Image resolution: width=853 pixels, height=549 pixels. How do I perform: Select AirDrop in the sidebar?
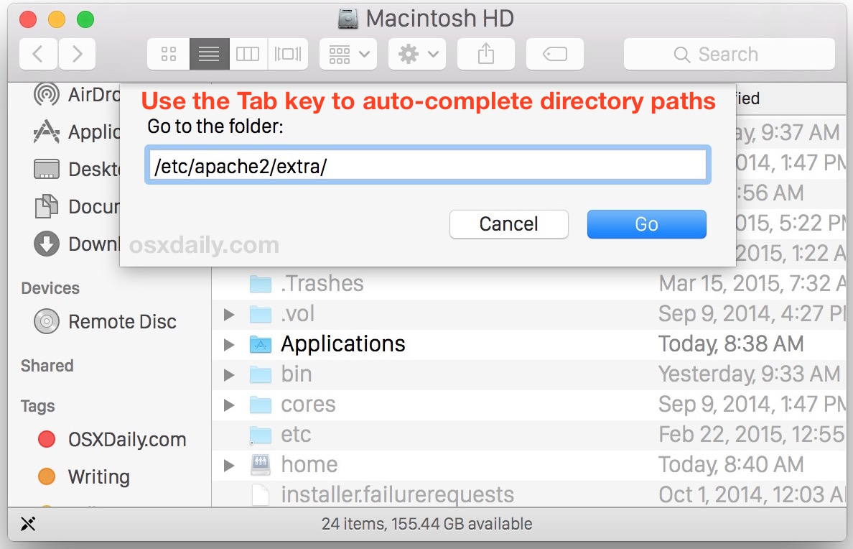(x=76, y=94)
